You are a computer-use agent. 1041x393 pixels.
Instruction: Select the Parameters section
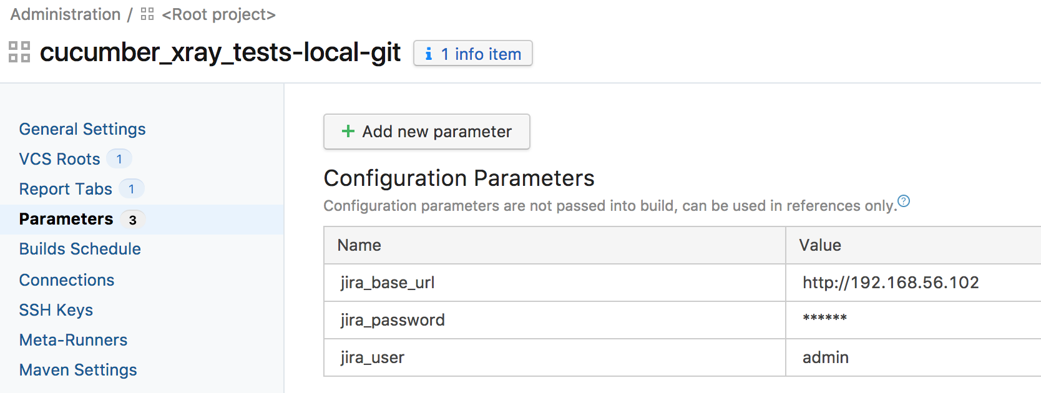(66, 219)
